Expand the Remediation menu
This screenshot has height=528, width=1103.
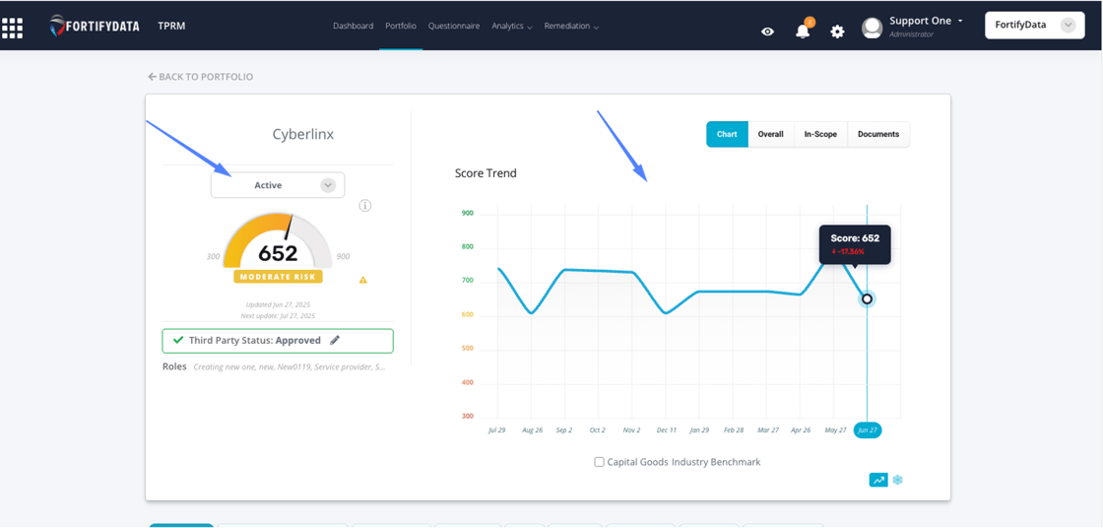click(x=571, y=26)
